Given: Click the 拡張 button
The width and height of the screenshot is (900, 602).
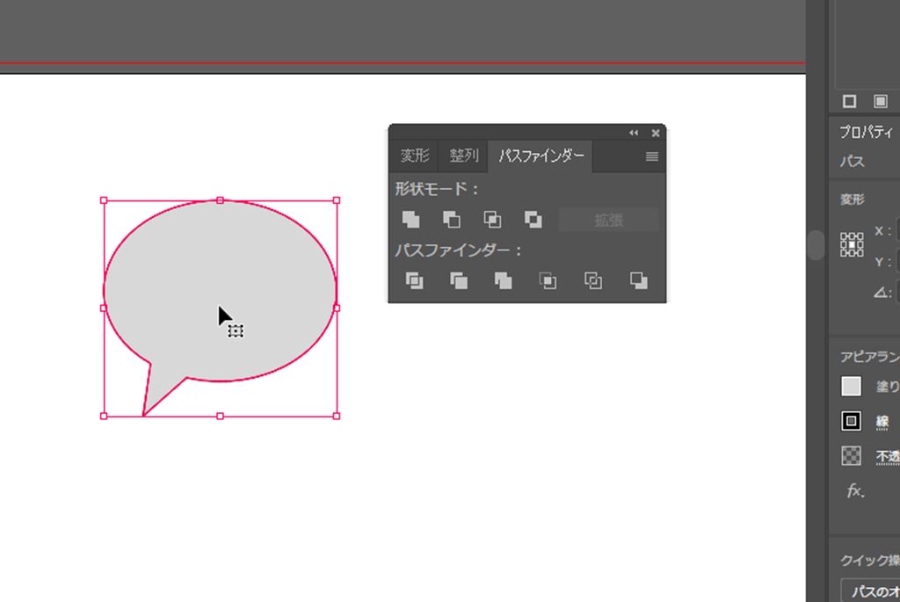Looking at the screenshot, I should 608,220.
